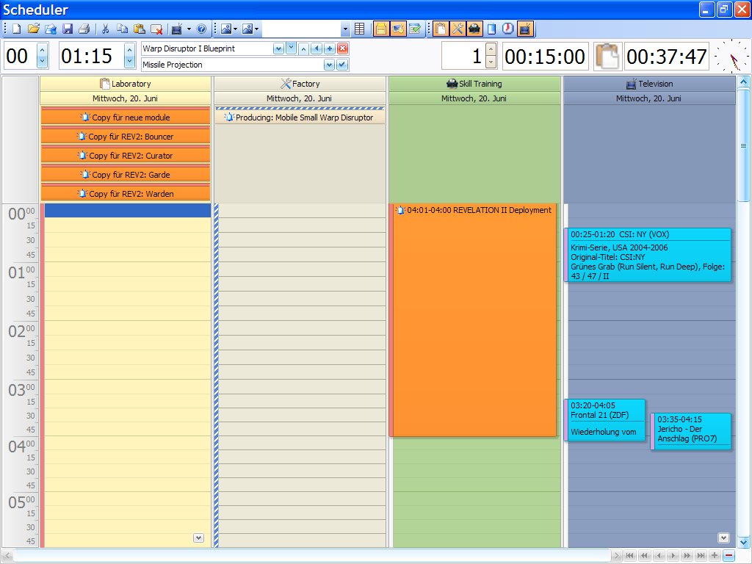The width and height of the screenshot is (752, 564).
Task: Open dropdown arrow next to TV icon
Action: pos(189,29)
